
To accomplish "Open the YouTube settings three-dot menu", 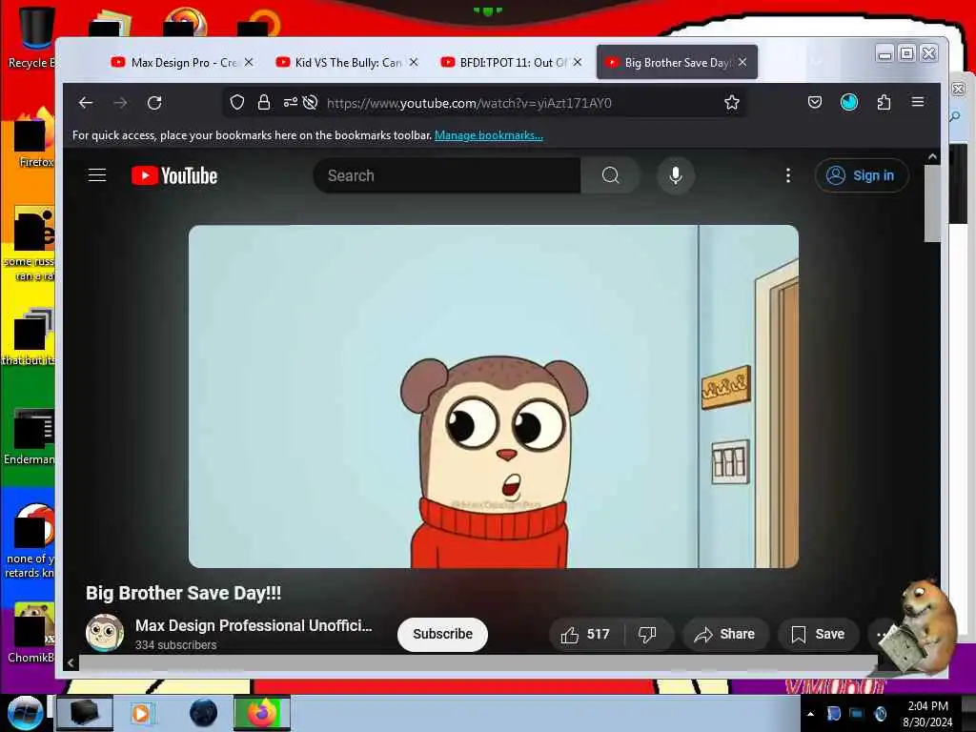I will 788,175.
